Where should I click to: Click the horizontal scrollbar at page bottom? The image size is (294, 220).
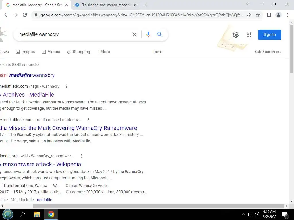click(x=158, y=206)
